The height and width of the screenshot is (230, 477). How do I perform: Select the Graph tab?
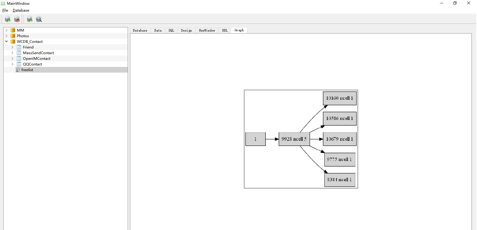point(239,30)
